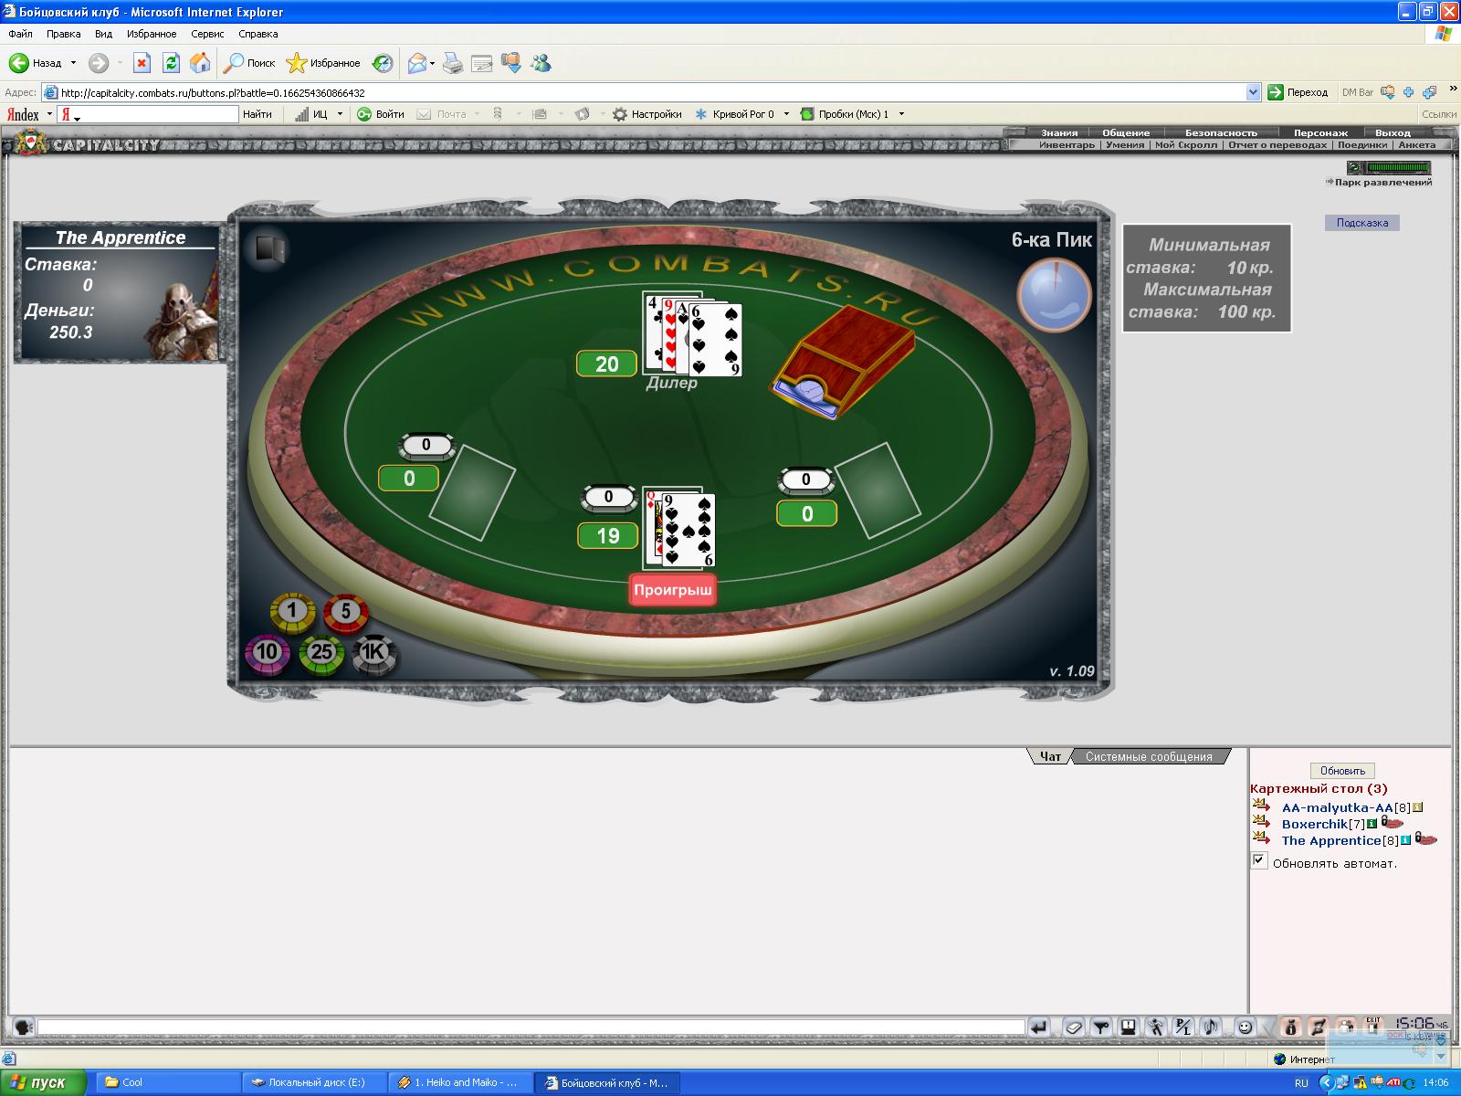
Task: Click the exit door icon on the table
Action: [271, 248]
